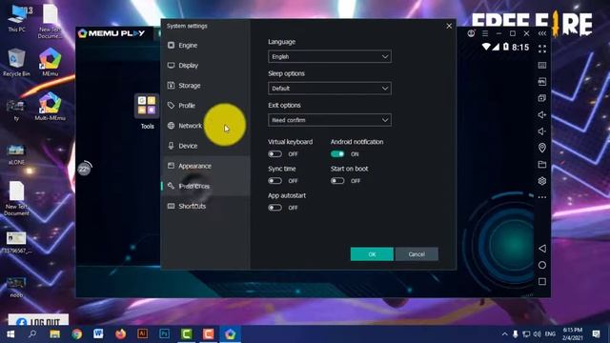Screen dimensions: 610x343
Task: Open MEmu title bar hamburger menu
Action: pos(485,33)
